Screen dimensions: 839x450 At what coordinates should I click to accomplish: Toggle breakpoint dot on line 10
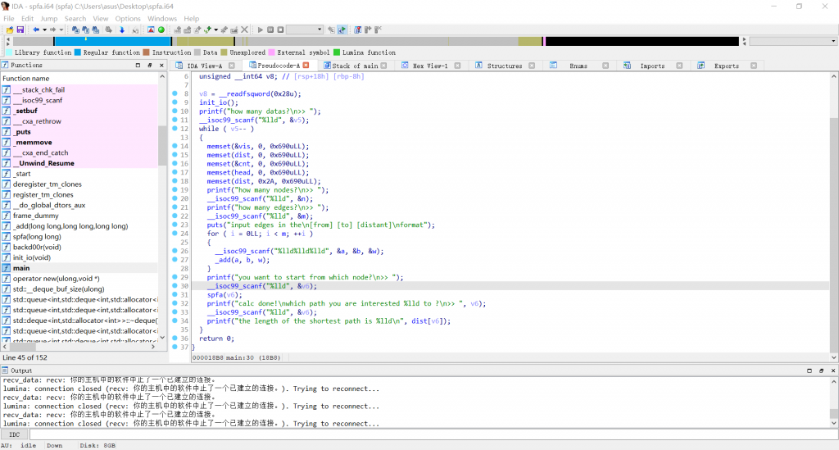coord(175,111)
